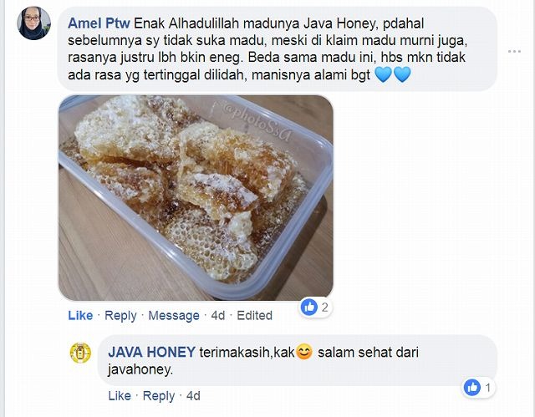The height and width of the screenshot is (417, 535).
Task: Open the 4d timestamp on Amel's comment
Action: (x=218, y=315)
